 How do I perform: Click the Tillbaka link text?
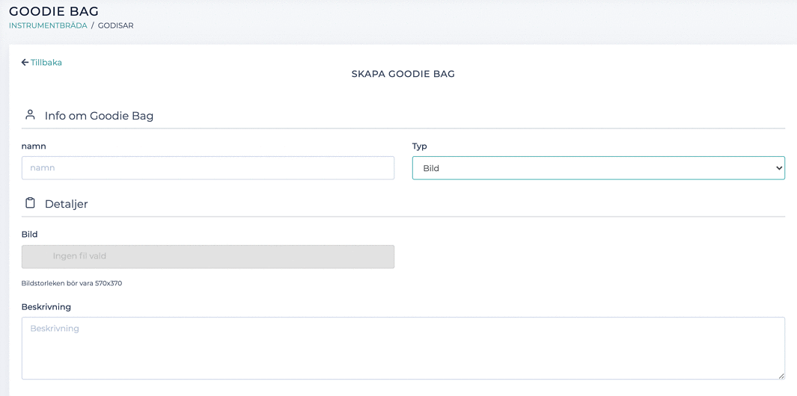click(46, 63)
